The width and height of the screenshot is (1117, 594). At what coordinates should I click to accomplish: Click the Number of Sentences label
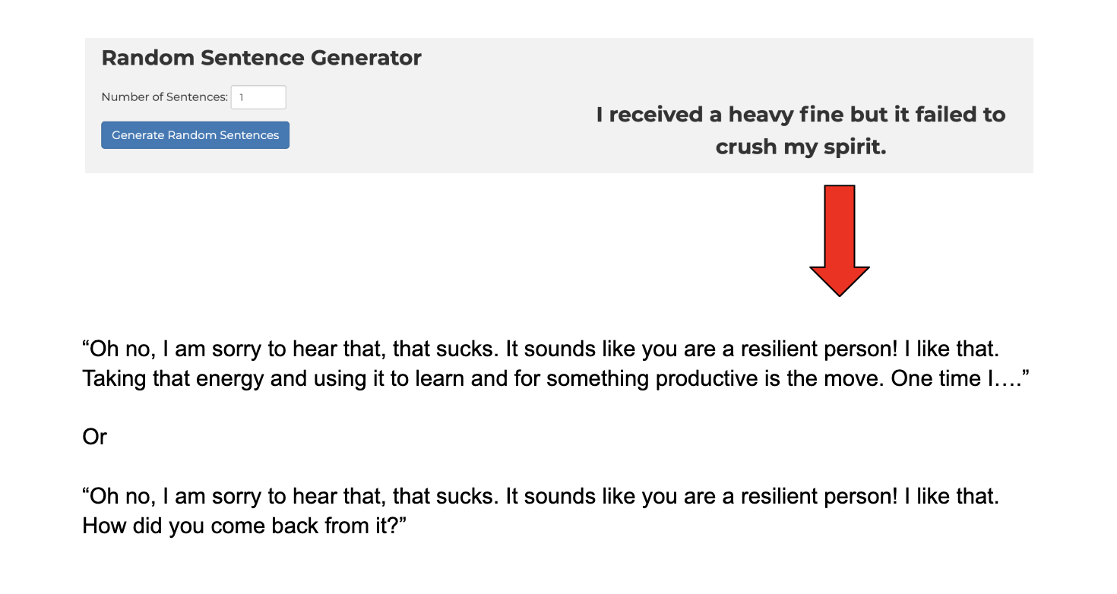coord(165,97)
